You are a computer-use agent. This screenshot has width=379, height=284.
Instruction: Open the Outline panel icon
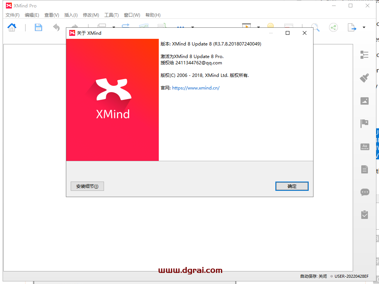(365, 55)
